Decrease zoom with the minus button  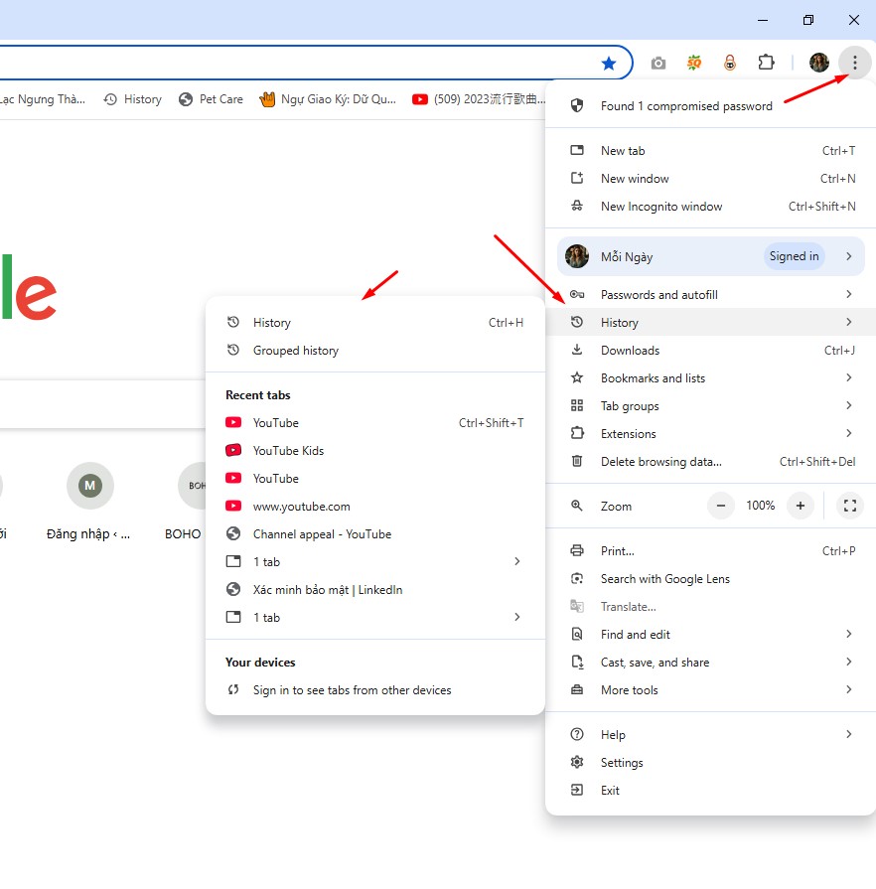point(721,506)
